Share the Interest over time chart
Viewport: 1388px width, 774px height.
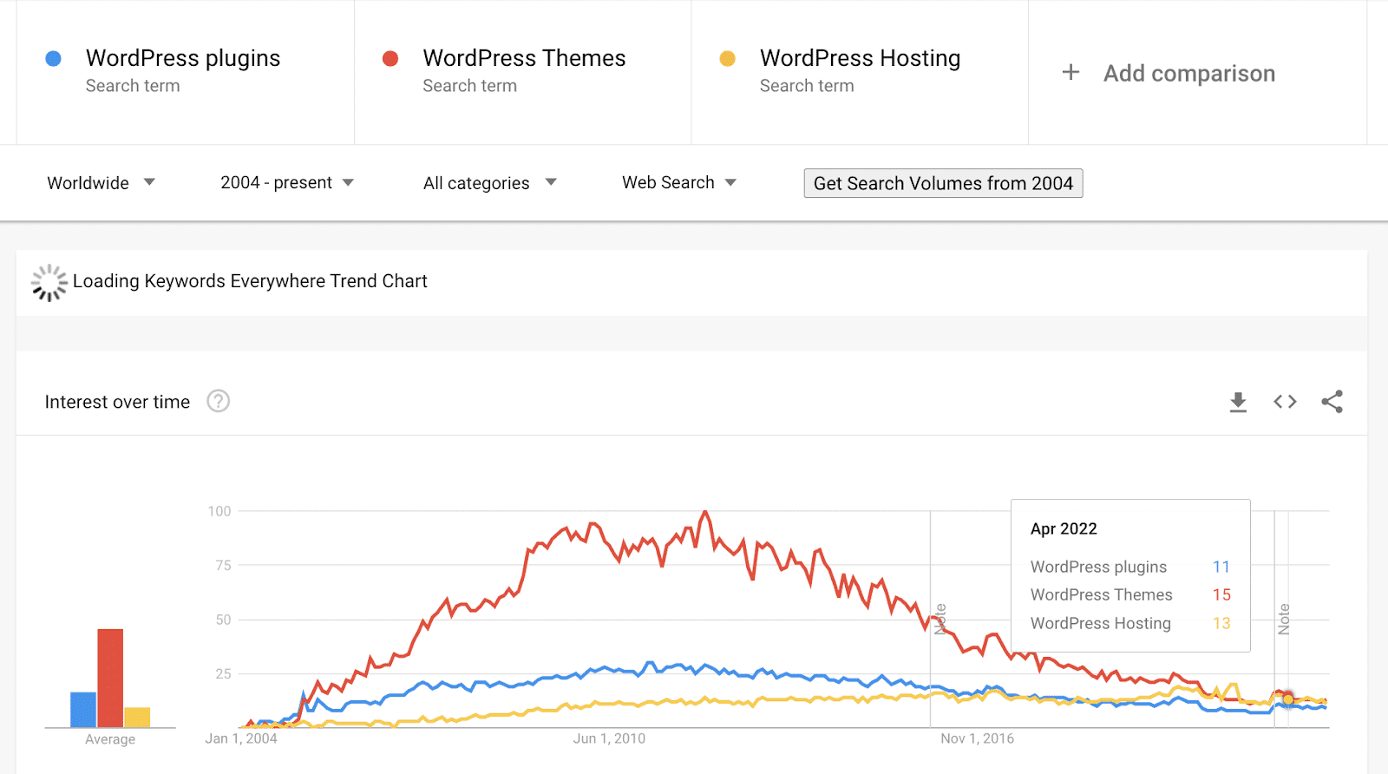click(1332, 401)
